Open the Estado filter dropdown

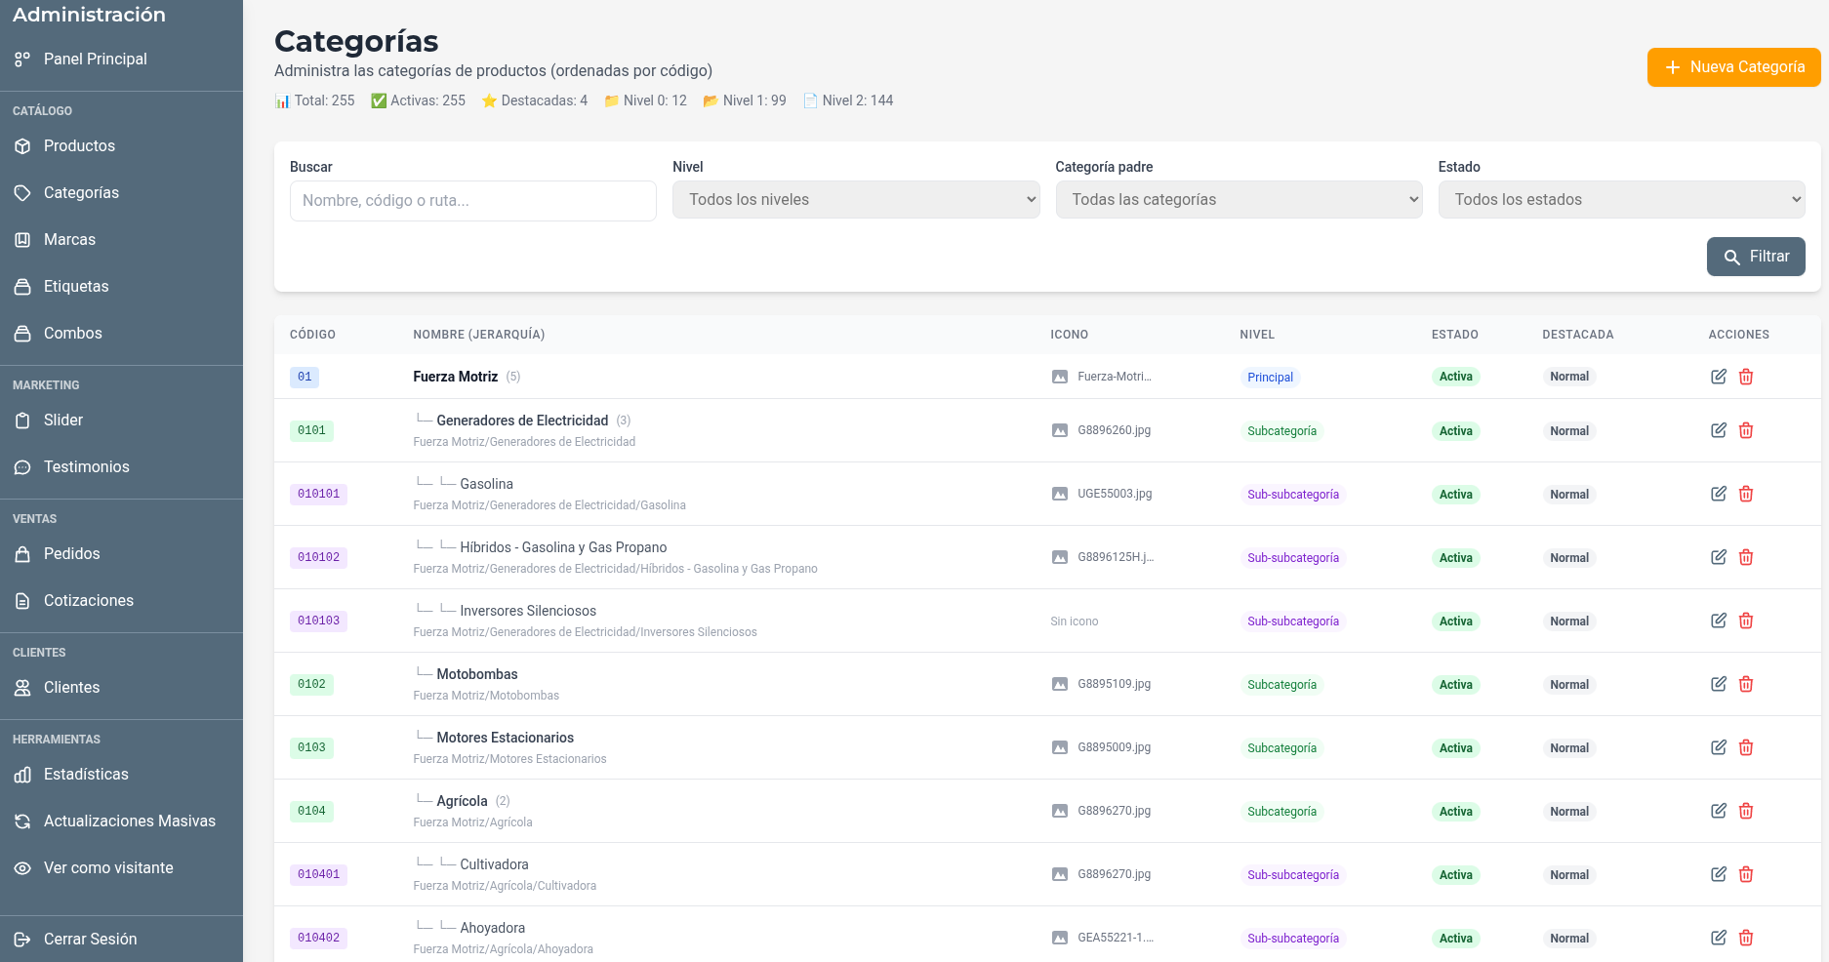pyautogui.click(x=1620, y=200)
